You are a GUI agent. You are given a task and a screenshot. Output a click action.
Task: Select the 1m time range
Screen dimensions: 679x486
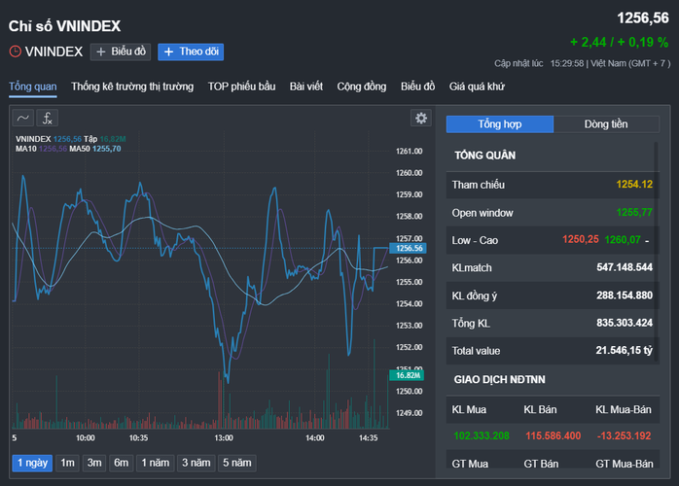[x=67, y=463]
